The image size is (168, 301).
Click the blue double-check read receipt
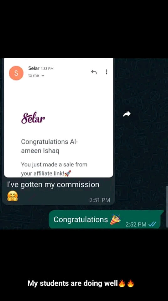(x=152, y=224)
